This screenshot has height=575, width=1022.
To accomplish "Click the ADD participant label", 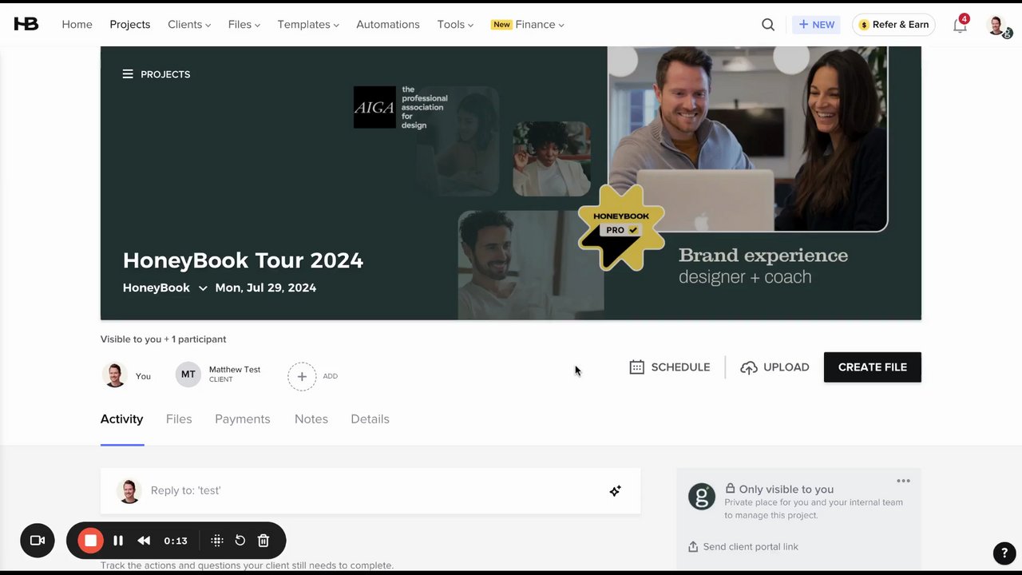I will point(331,376).
